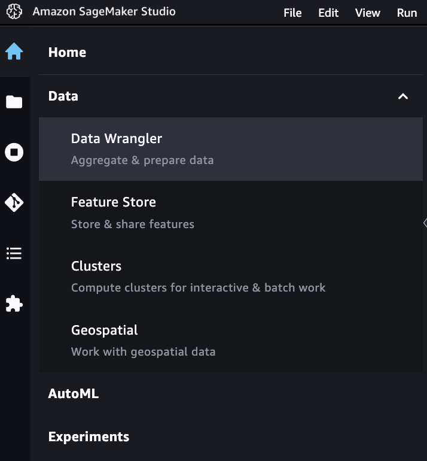Open the Extensions puzzle piece icon
This screenshot has height=461, width=427.
[x=14, y=304]
